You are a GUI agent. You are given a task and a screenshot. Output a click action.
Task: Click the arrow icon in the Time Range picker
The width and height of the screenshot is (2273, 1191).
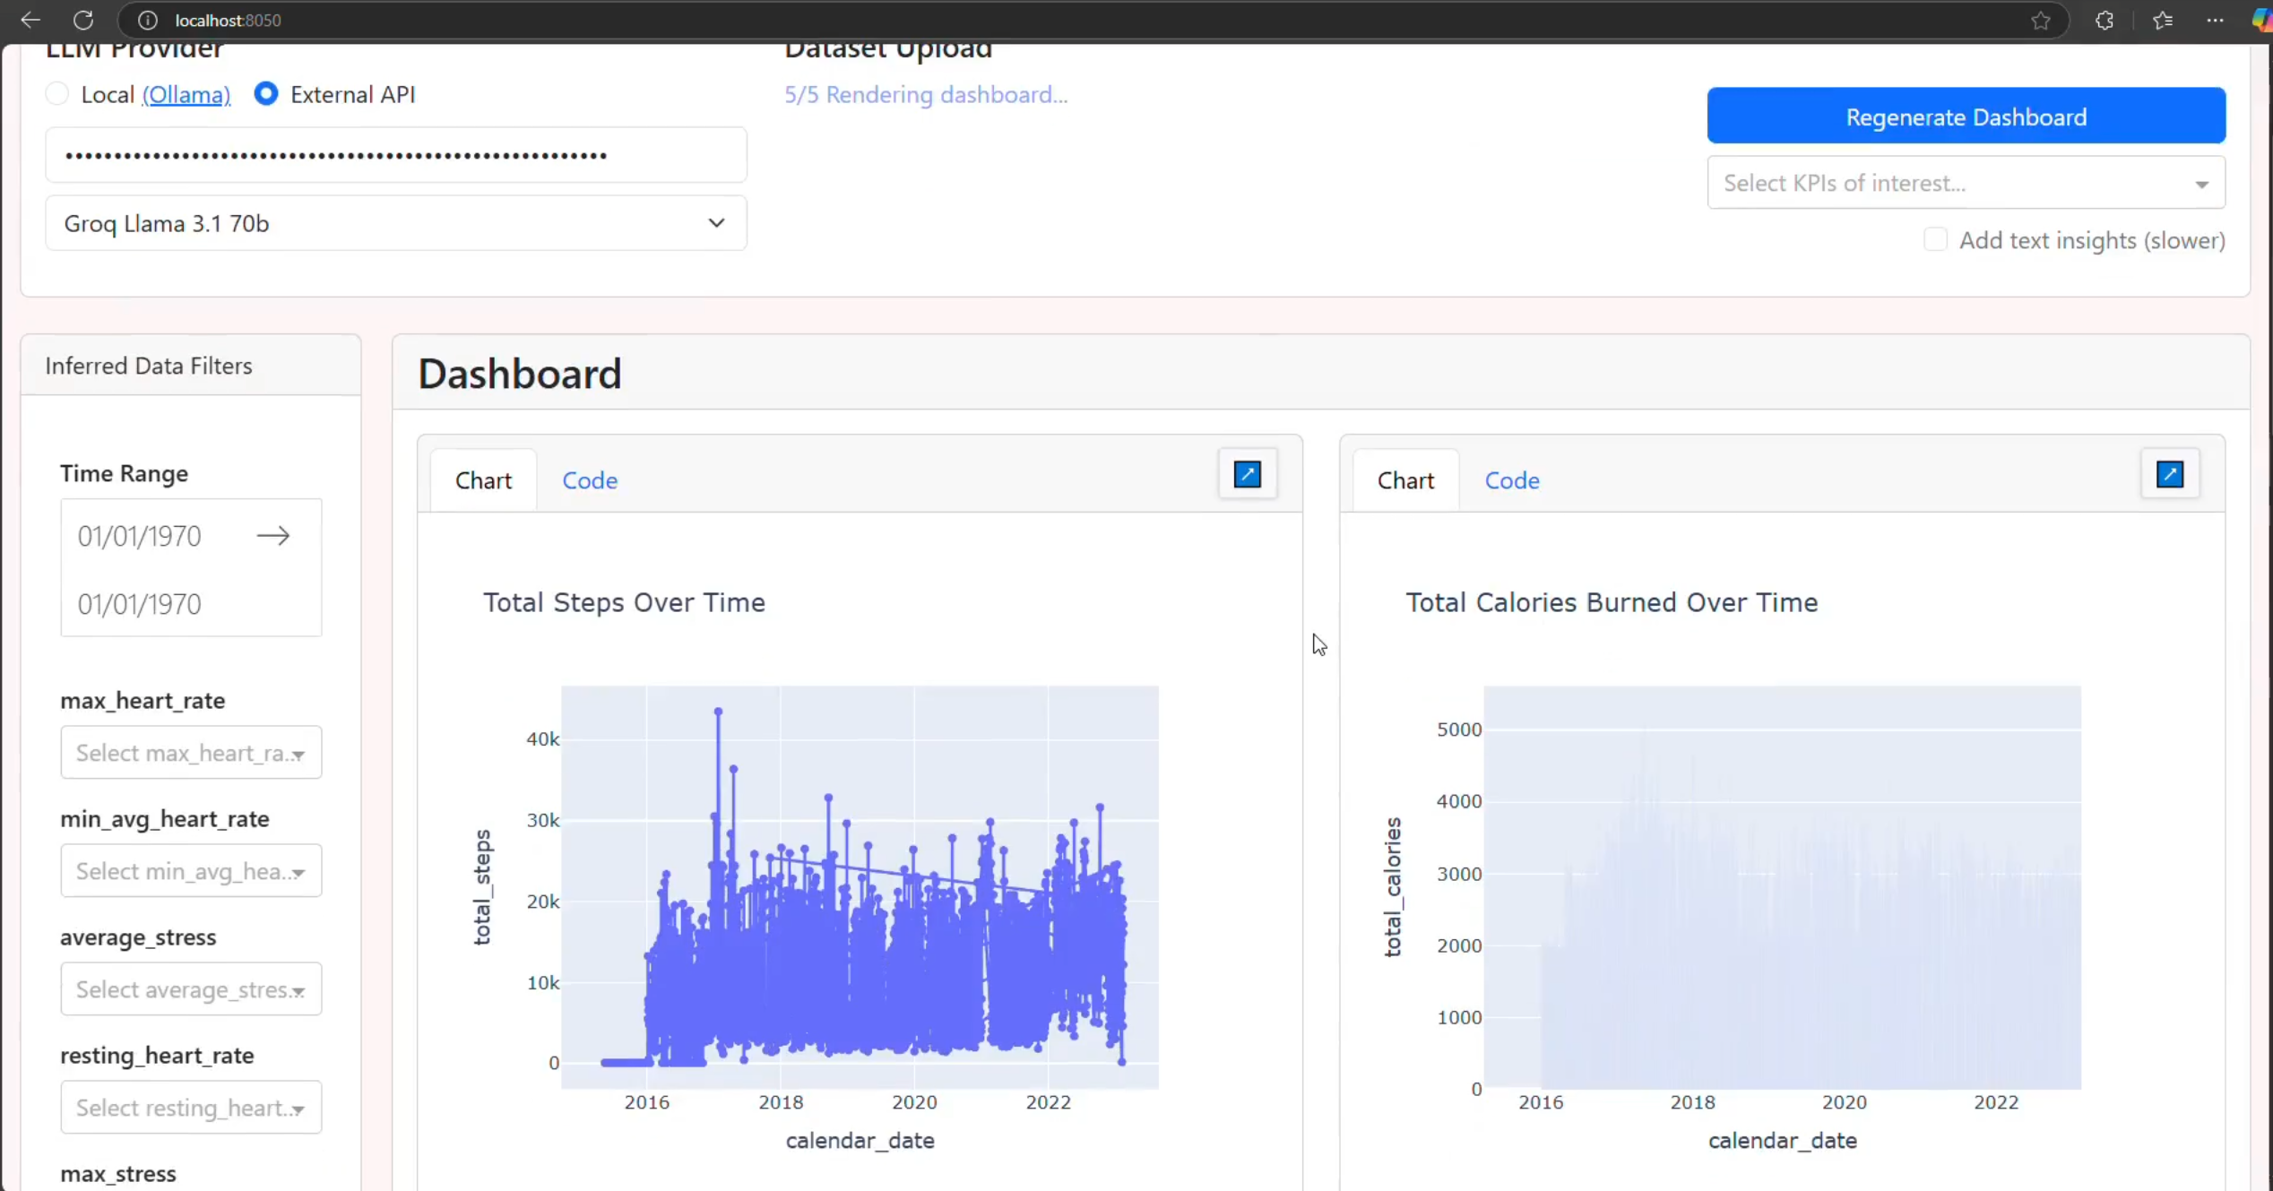click(x=274, y=535)
